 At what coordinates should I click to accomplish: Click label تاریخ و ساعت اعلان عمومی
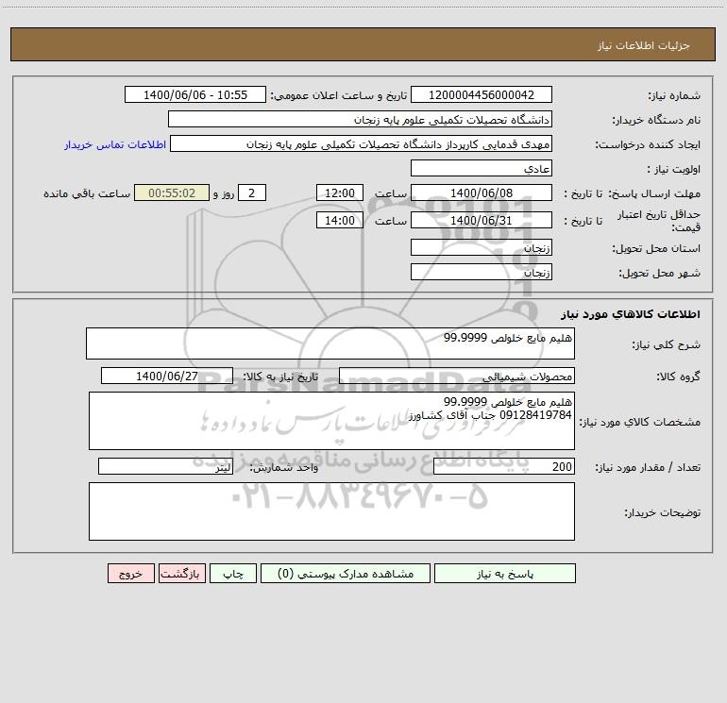pos(339,95)
